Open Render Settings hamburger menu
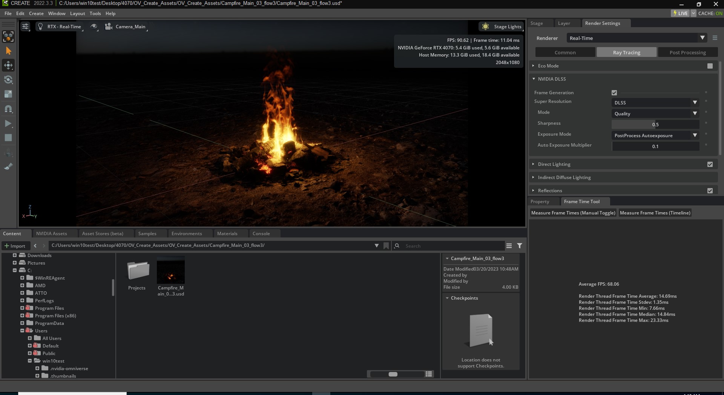This screenshot has height=395, width=724. click(x=715, y=38)
